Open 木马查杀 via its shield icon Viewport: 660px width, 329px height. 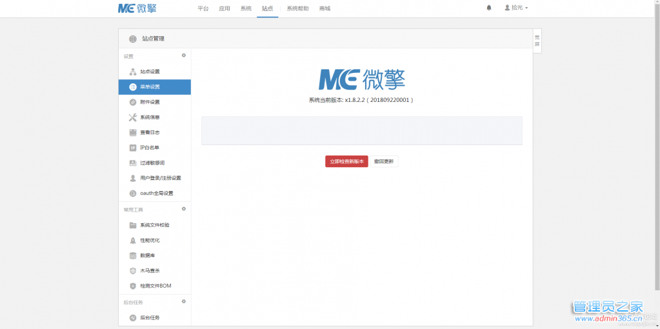pyautogui.click(x=133, y=270)
